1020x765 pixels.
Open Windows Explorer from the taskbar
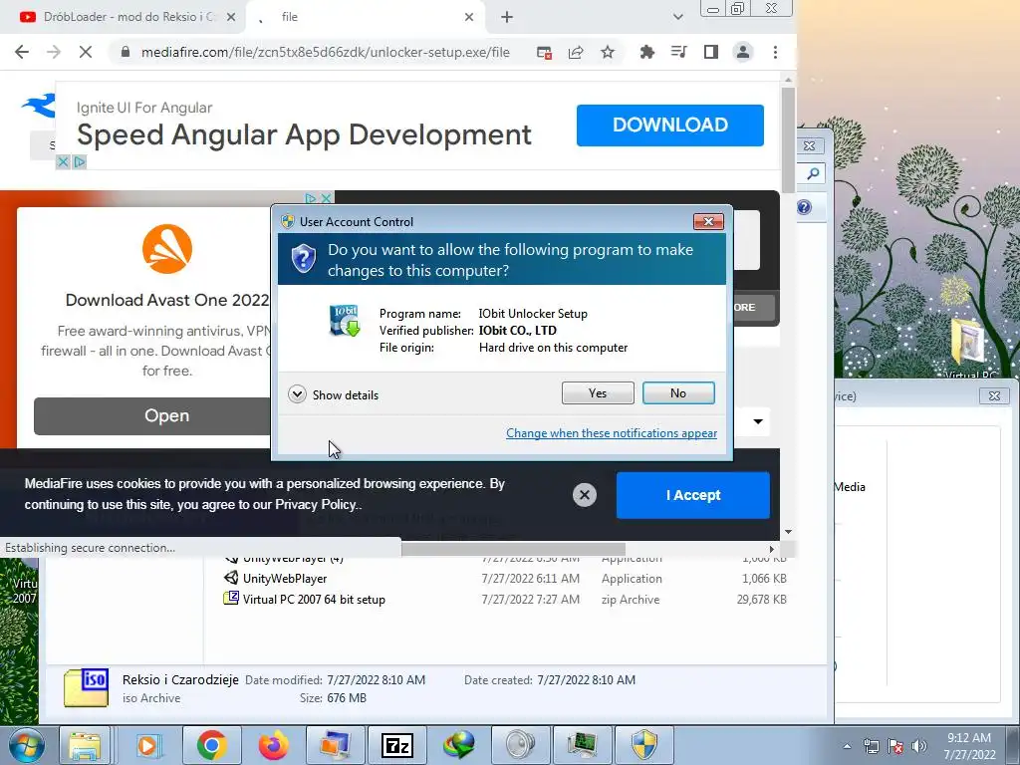[x=85, y=745]
